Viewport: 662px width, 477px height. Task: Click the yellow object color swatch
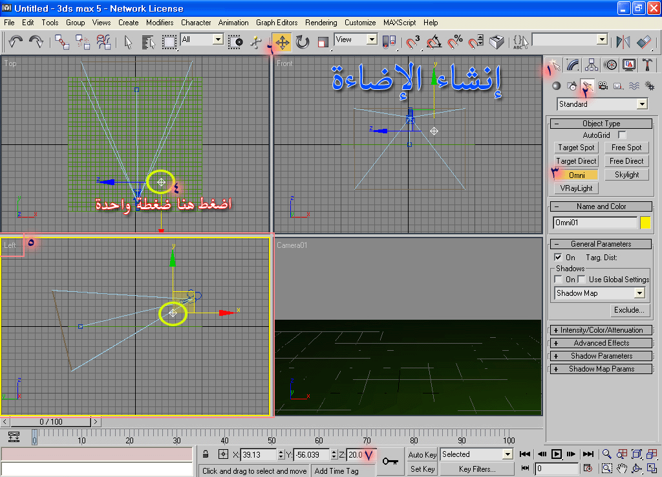[x=645, y=223]
